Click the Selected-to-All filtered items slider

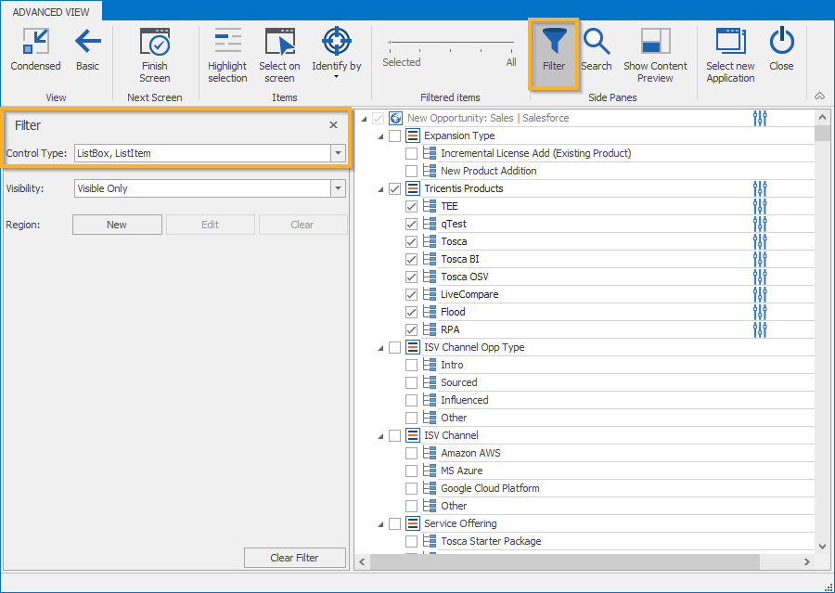click(x=451, y=43)
